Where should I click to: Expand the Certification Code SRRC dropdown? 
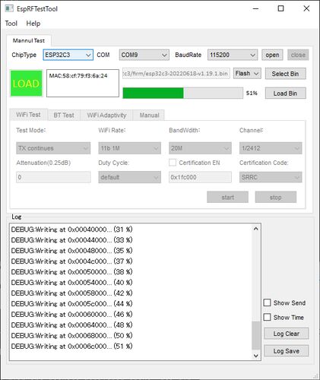pos(271,177)
